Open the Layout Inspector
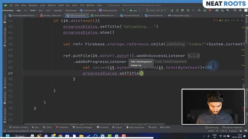 click(x=232, y=127)
